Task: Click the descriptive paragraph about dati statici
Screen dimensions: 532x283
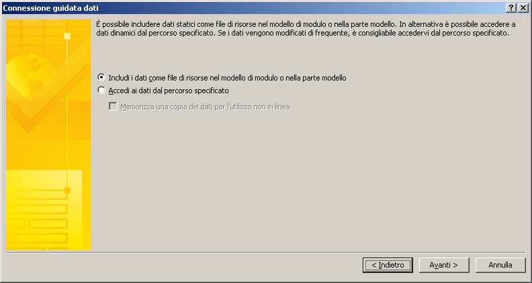Action: [306, 29]
